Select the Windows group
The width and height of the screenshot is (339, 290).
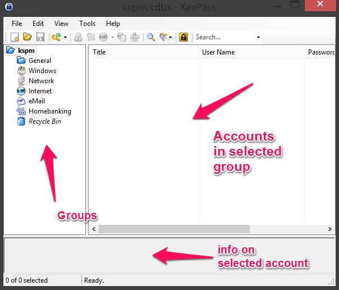click(x=42, y=71)
